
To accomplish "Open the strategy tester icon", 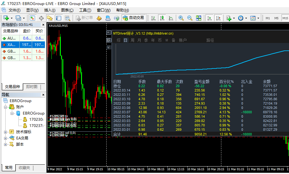I will [67, 18].
